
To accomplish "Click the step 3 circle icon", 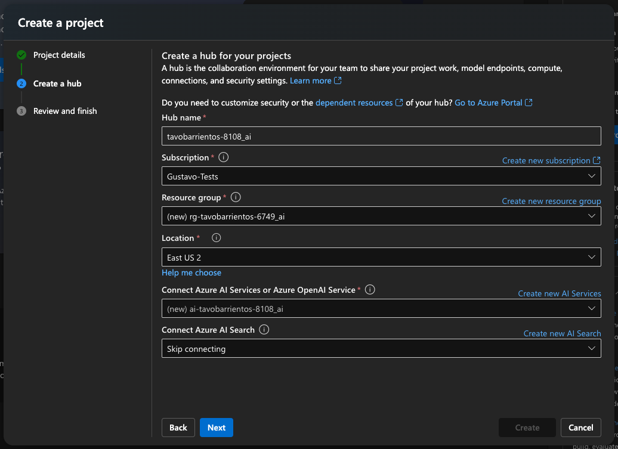I will (21, 111).
